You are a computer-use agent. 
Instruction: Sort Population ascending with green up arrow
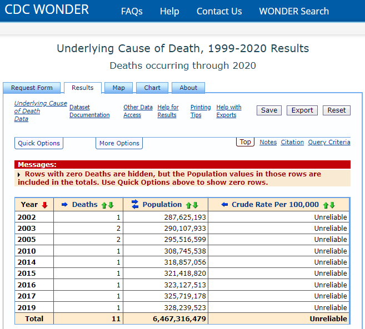point(188,205)
